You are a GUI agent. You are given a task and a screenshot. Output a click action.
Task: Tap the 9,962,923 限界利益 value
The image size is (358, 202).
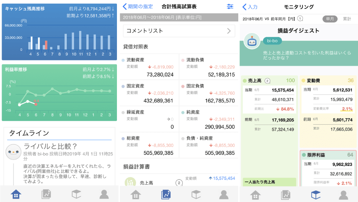pyautogui.click(x=342, y=164)
